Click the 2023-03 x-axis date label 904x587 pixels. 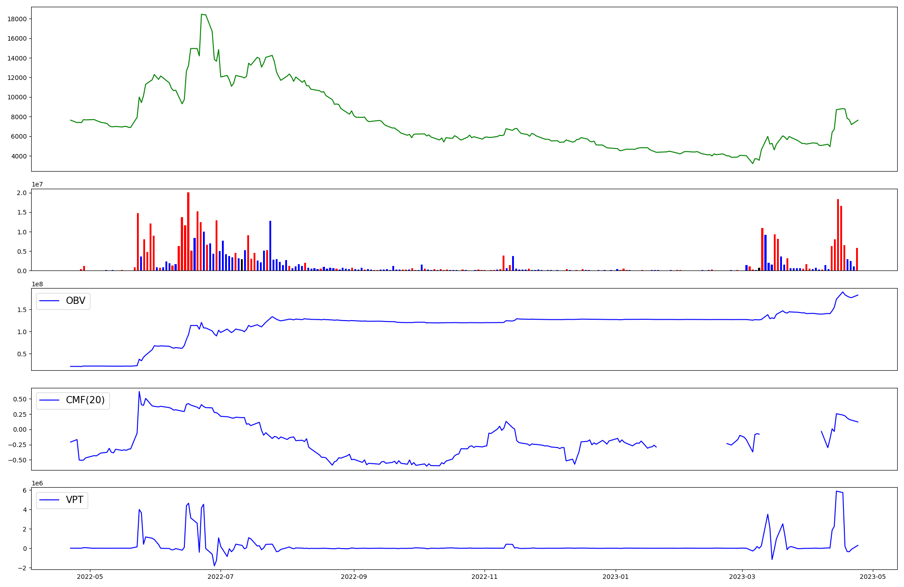pyautogui.click(x=742, y=577)
